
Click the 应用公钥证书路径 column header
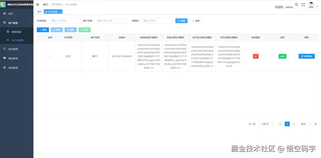point(175,37)
